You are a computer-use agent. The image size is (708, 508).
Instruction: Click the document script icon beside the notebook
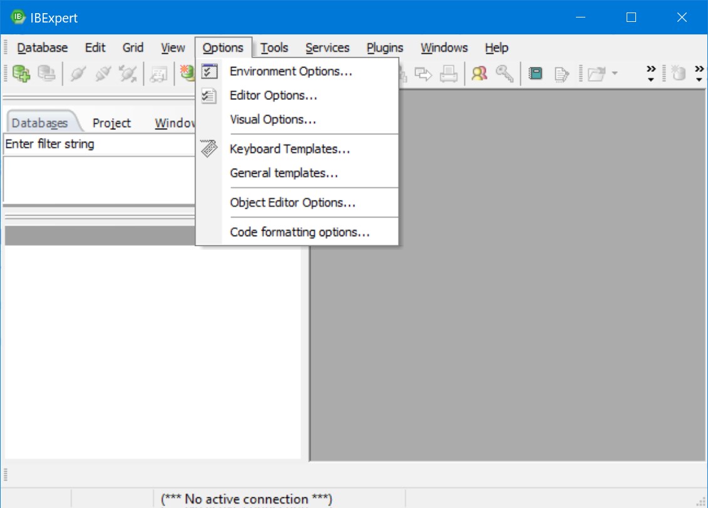[x=561, y=74]
